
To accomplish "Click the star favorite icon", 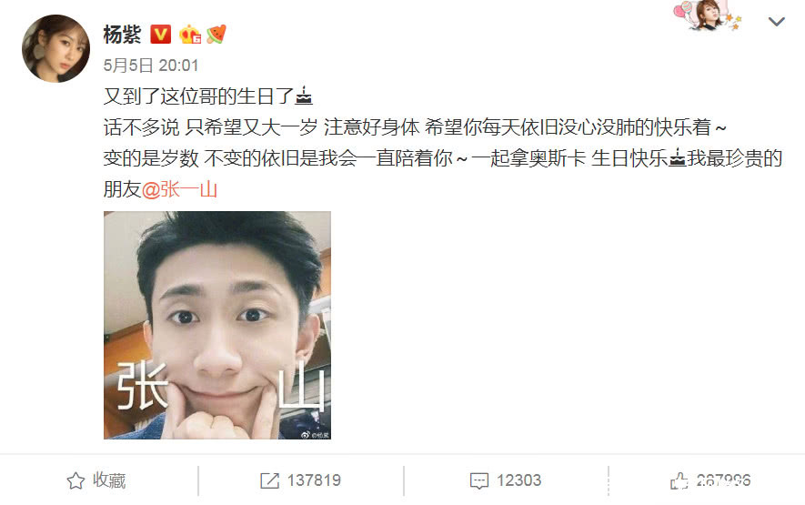I will coord(75,480).
